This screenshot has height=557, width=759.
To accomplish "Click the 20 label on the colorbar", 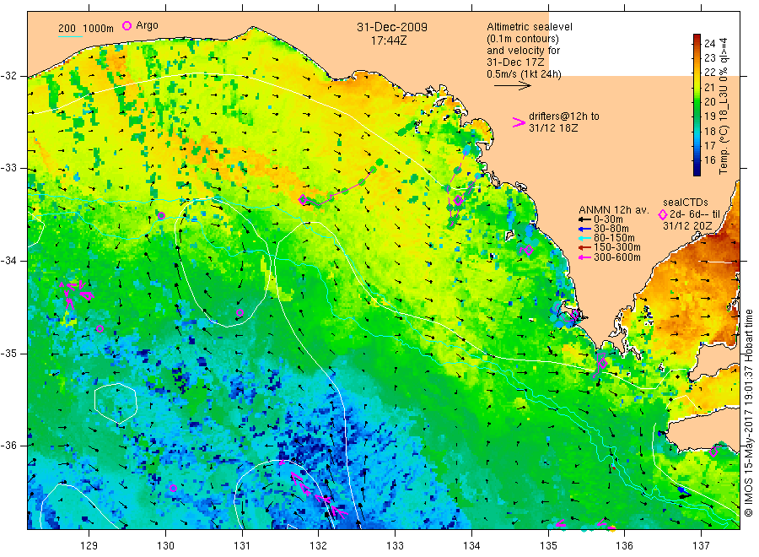I will 709,102.
